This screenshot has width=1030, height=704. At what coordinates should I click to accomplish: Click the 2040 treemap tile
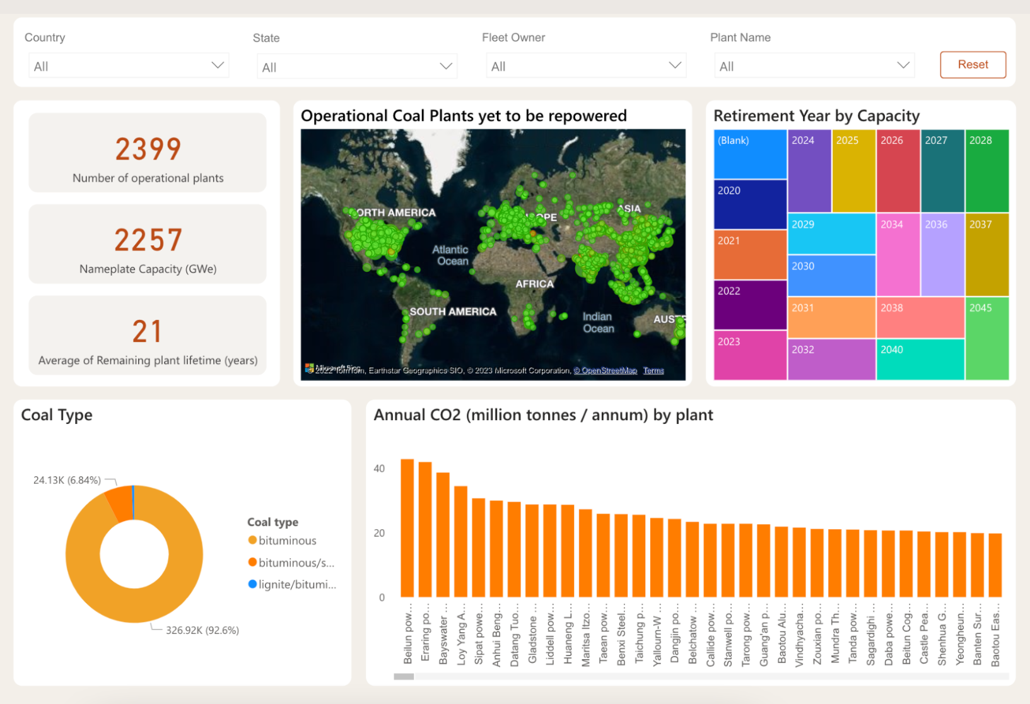tap(920, 360)
